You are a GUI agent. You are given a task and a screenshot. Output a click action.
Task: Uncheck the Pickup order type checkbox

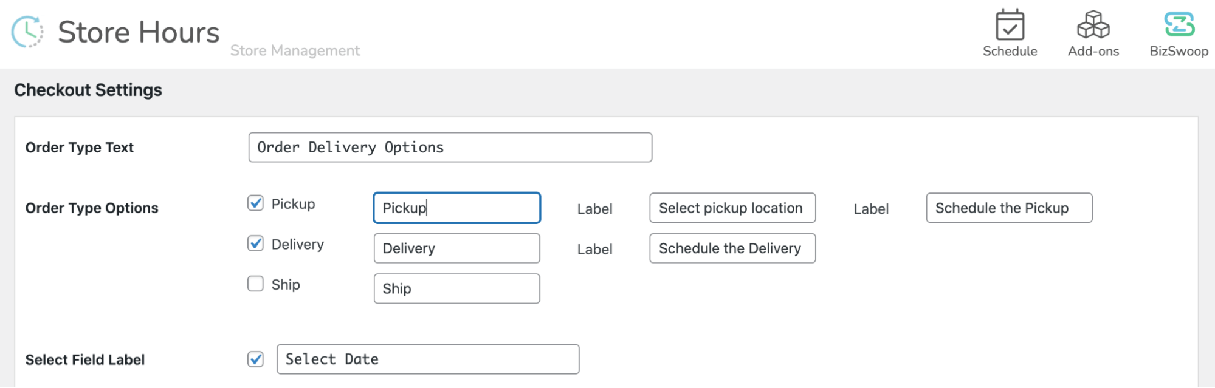point(255,203)
